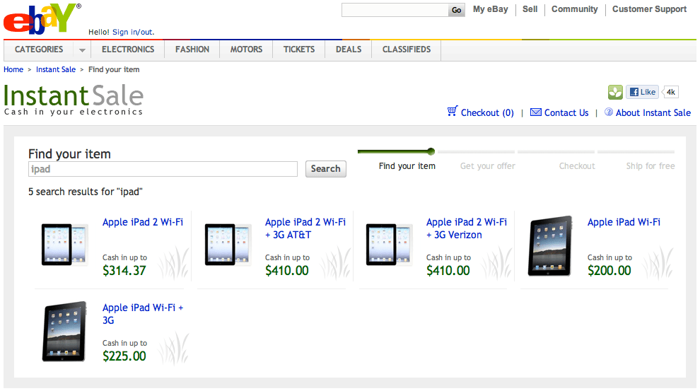Click the Checkout progress step label
The height and width of the screenshot is (391, 700).
pyautogui.click(x=577, y=166)
